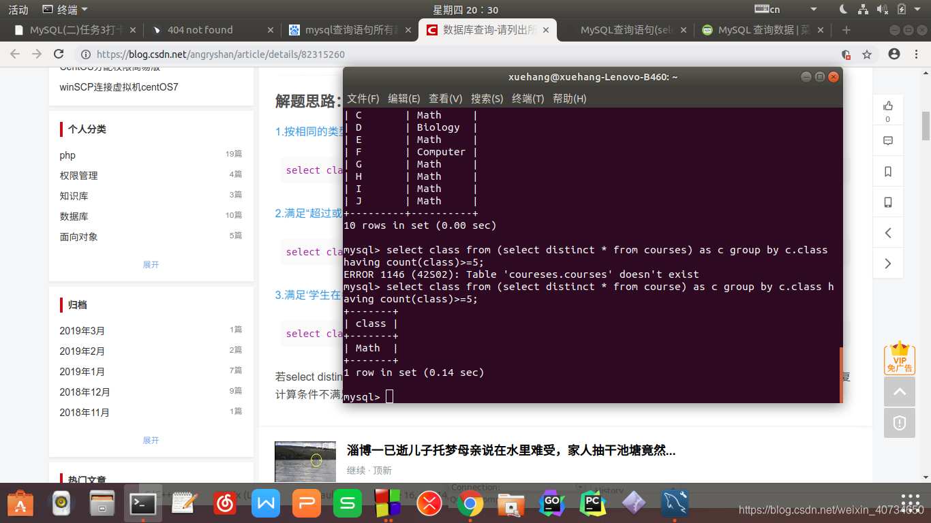Go forward in Chrome
Screen dimensions: 931x523
(x=37, y=54)
